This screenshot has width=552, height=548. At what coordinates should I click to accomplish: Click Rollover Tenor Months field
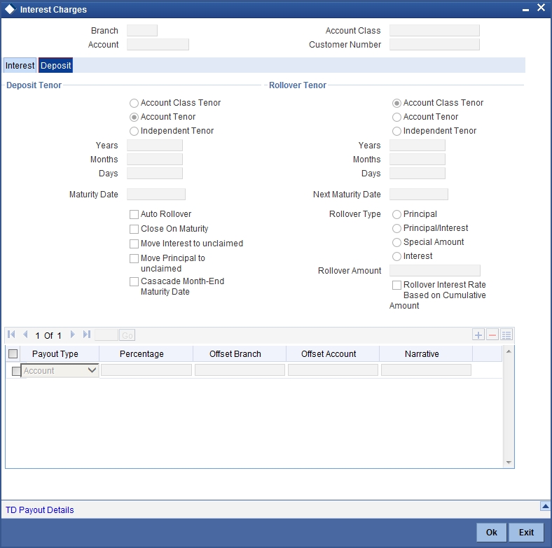tap(418, 160)
